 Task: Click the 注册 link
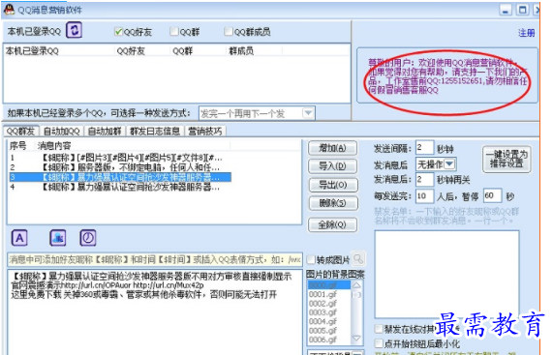coord(526,33)
